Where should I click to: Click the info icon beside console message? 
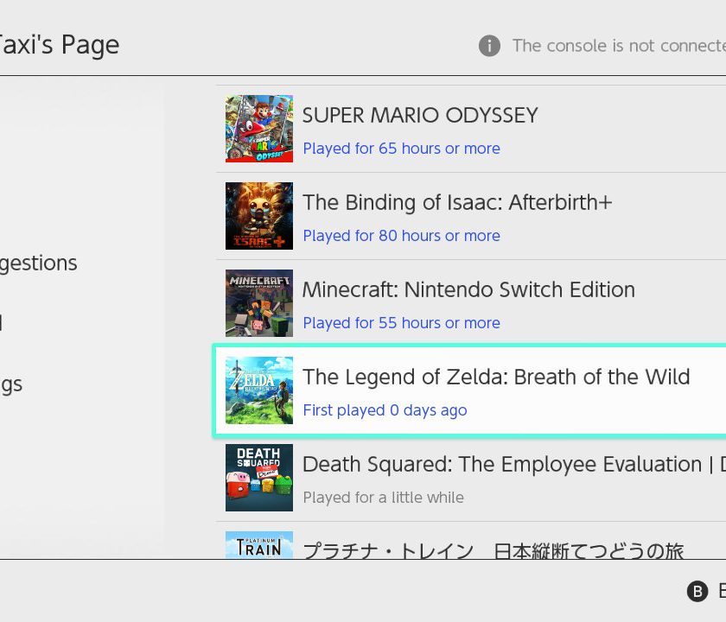point(489,45)
